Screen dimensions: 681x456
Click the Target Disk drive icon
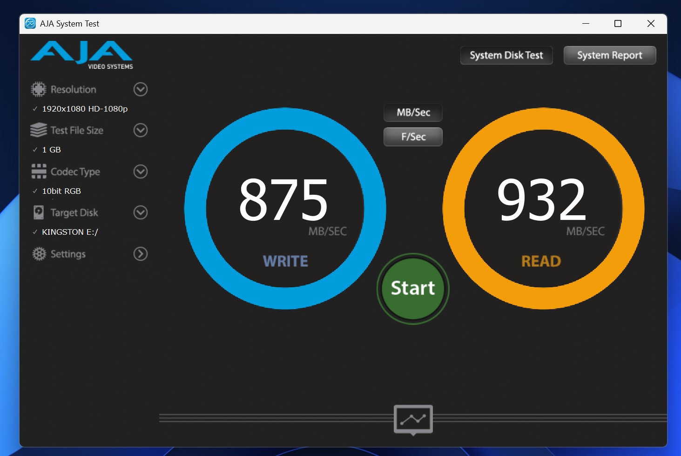point(39,212)
